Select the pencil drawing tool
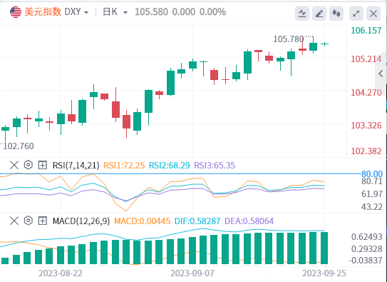 tap(319, 14)
